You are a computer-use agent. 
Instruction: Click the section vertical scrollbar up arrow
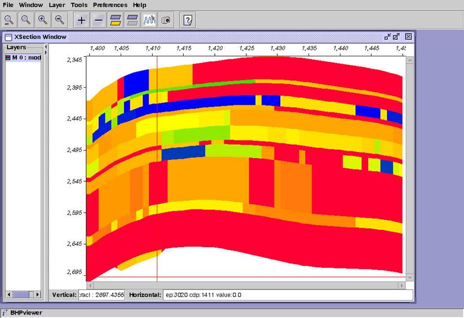410,60
